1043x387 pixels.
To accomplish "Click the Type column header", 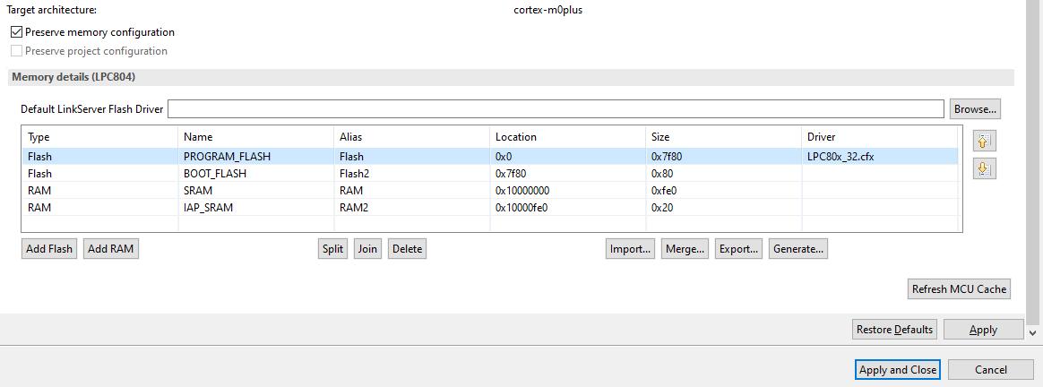I will 99,137.
